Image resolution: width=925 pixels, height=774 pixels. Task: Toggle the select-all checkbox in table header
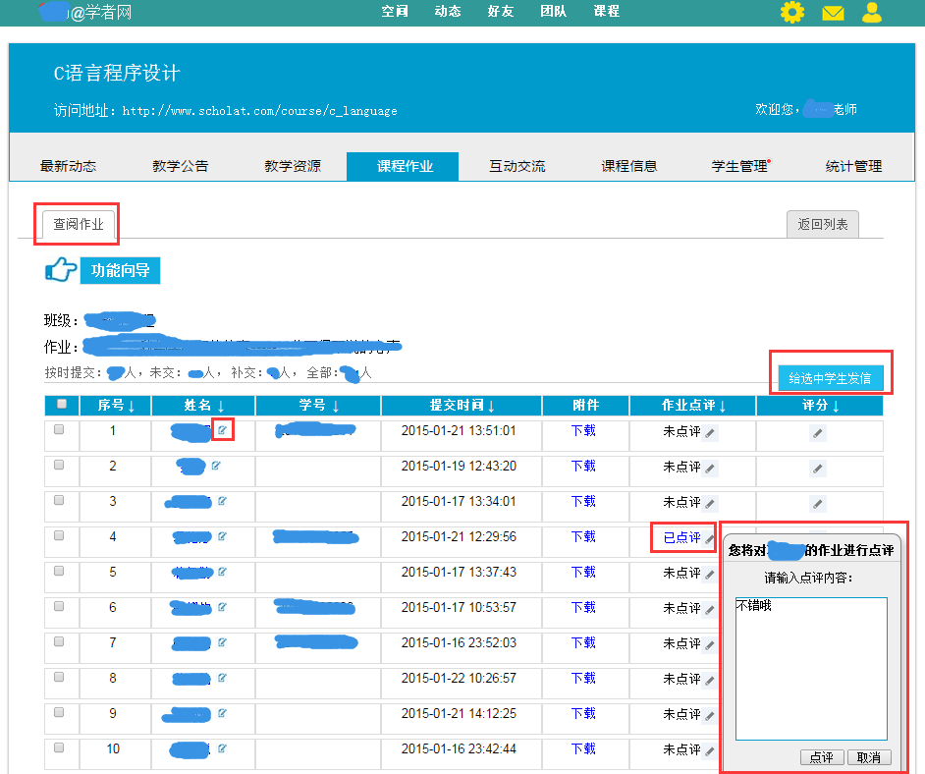coord(62,404)
